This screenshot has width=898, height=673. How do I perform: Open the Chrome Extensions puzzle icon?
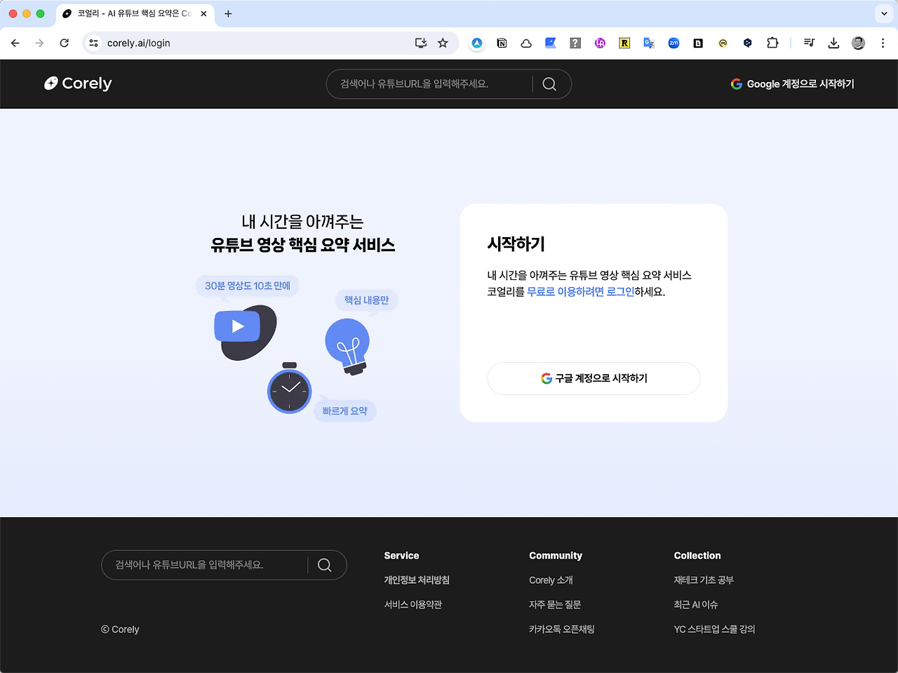tap(772, 43)
